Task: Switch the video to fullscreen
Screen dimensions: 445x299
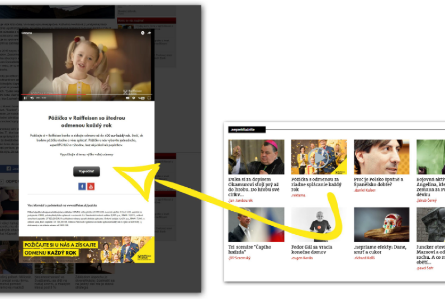Action: (x=149, y=98)
